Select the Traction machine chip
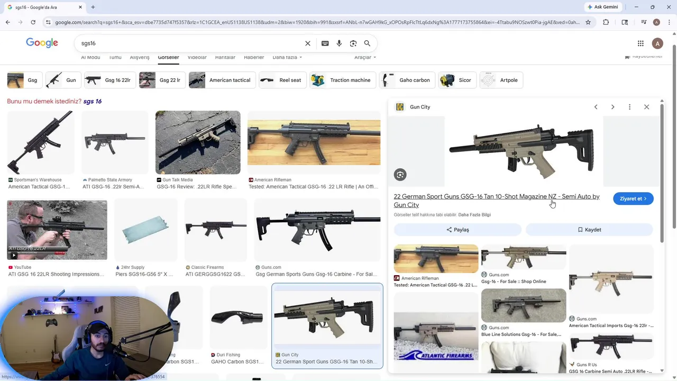This screenshot has height=381, width=677. coord(343,80)
